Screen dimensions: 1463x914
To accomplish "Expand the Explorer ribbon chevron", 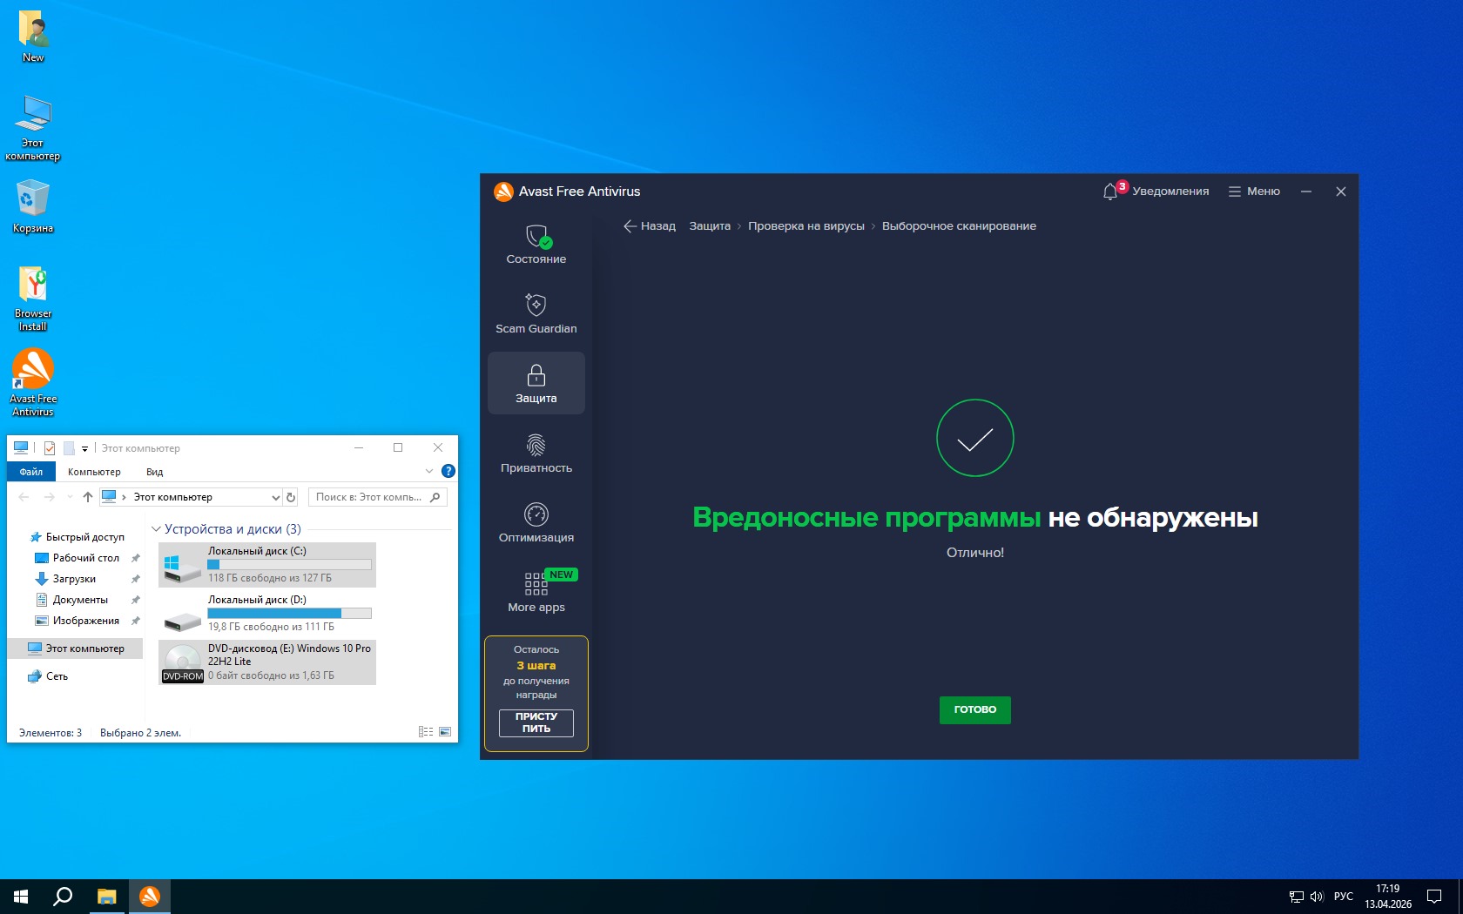I will 428,471.
